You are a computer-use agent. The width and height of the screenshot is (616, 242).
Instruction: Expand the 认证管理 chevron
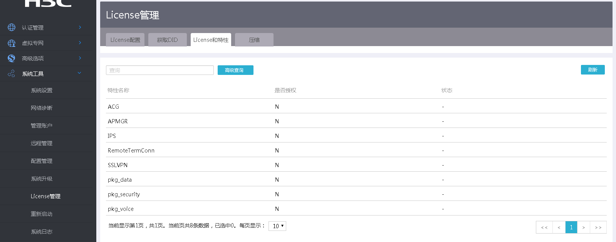(x=80, y=27)
